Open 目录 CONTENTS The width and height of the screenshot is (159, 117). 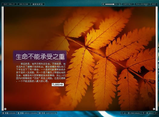point(48,113)
